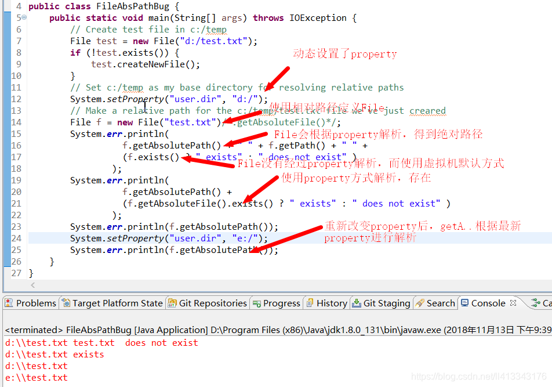This screenshot has height=387, width=552.
Task: Show the Progress tab
Action: pos(277,303)
